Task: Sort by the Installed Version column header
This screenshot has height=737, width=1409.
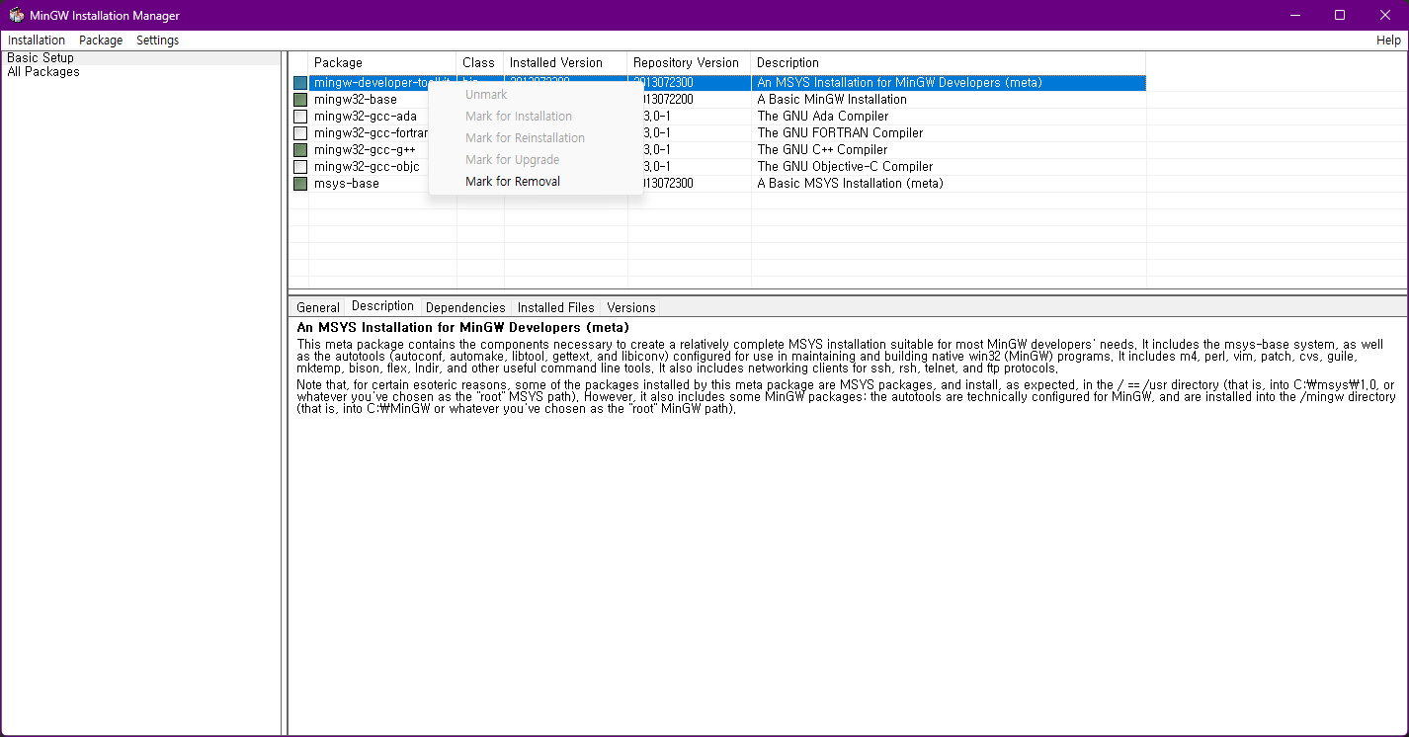Action: tap(566, 63)
